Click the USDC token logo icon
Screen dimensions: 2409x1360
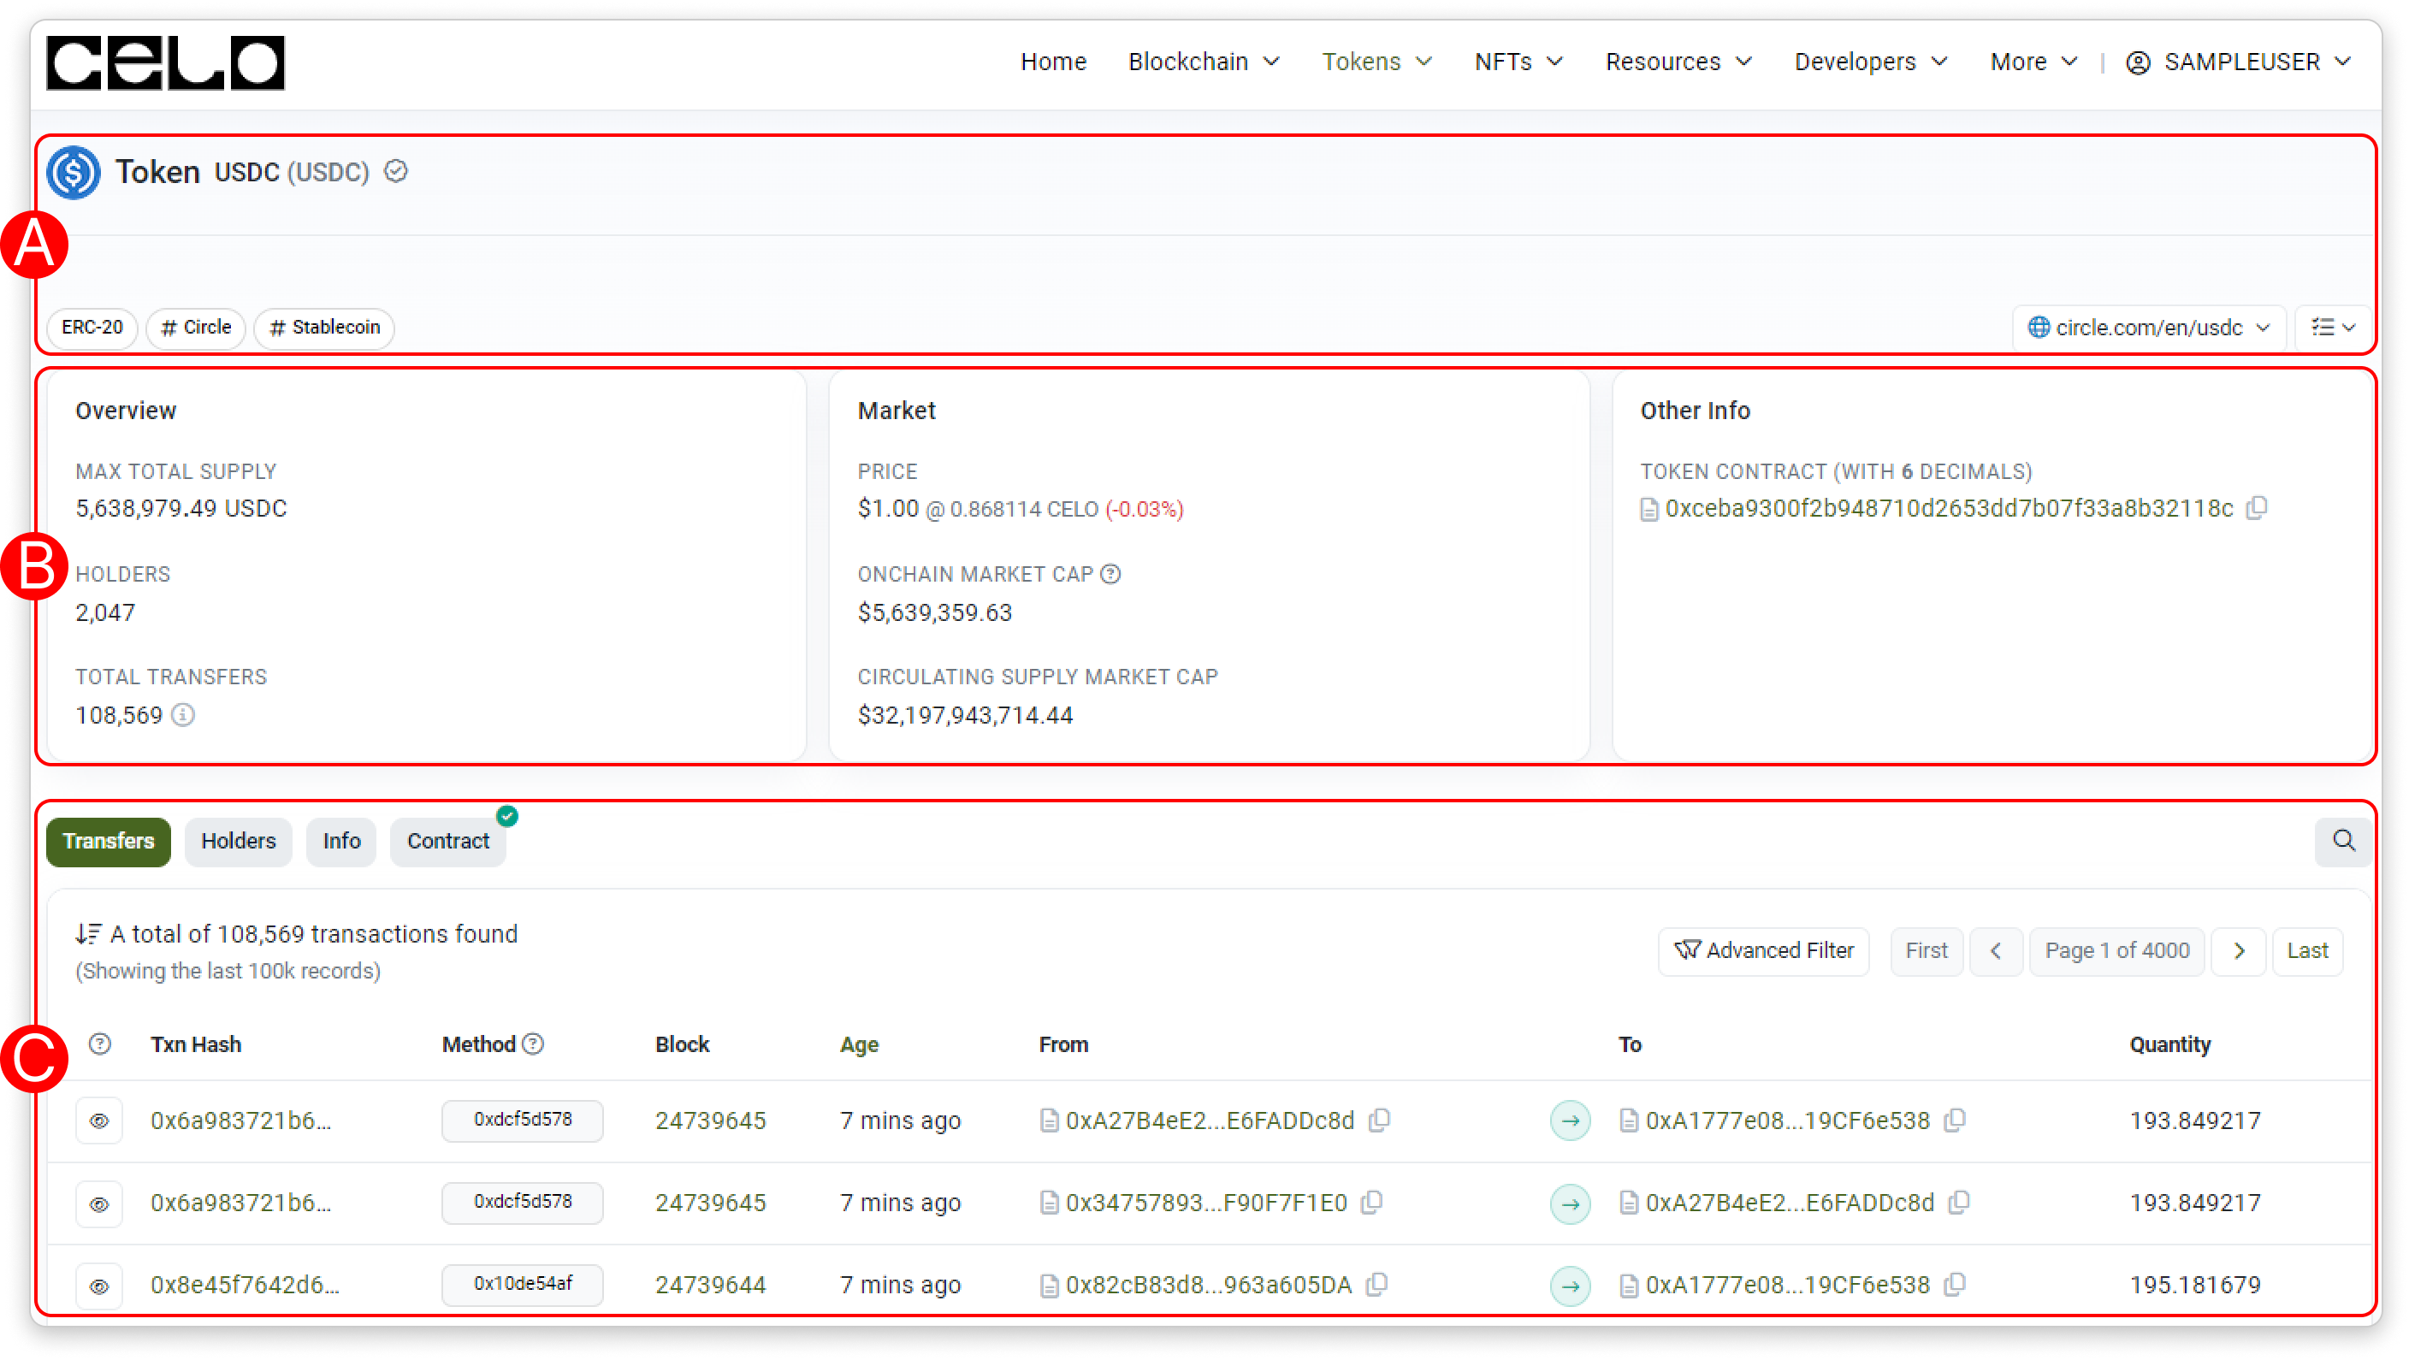[x=74, y=173]
